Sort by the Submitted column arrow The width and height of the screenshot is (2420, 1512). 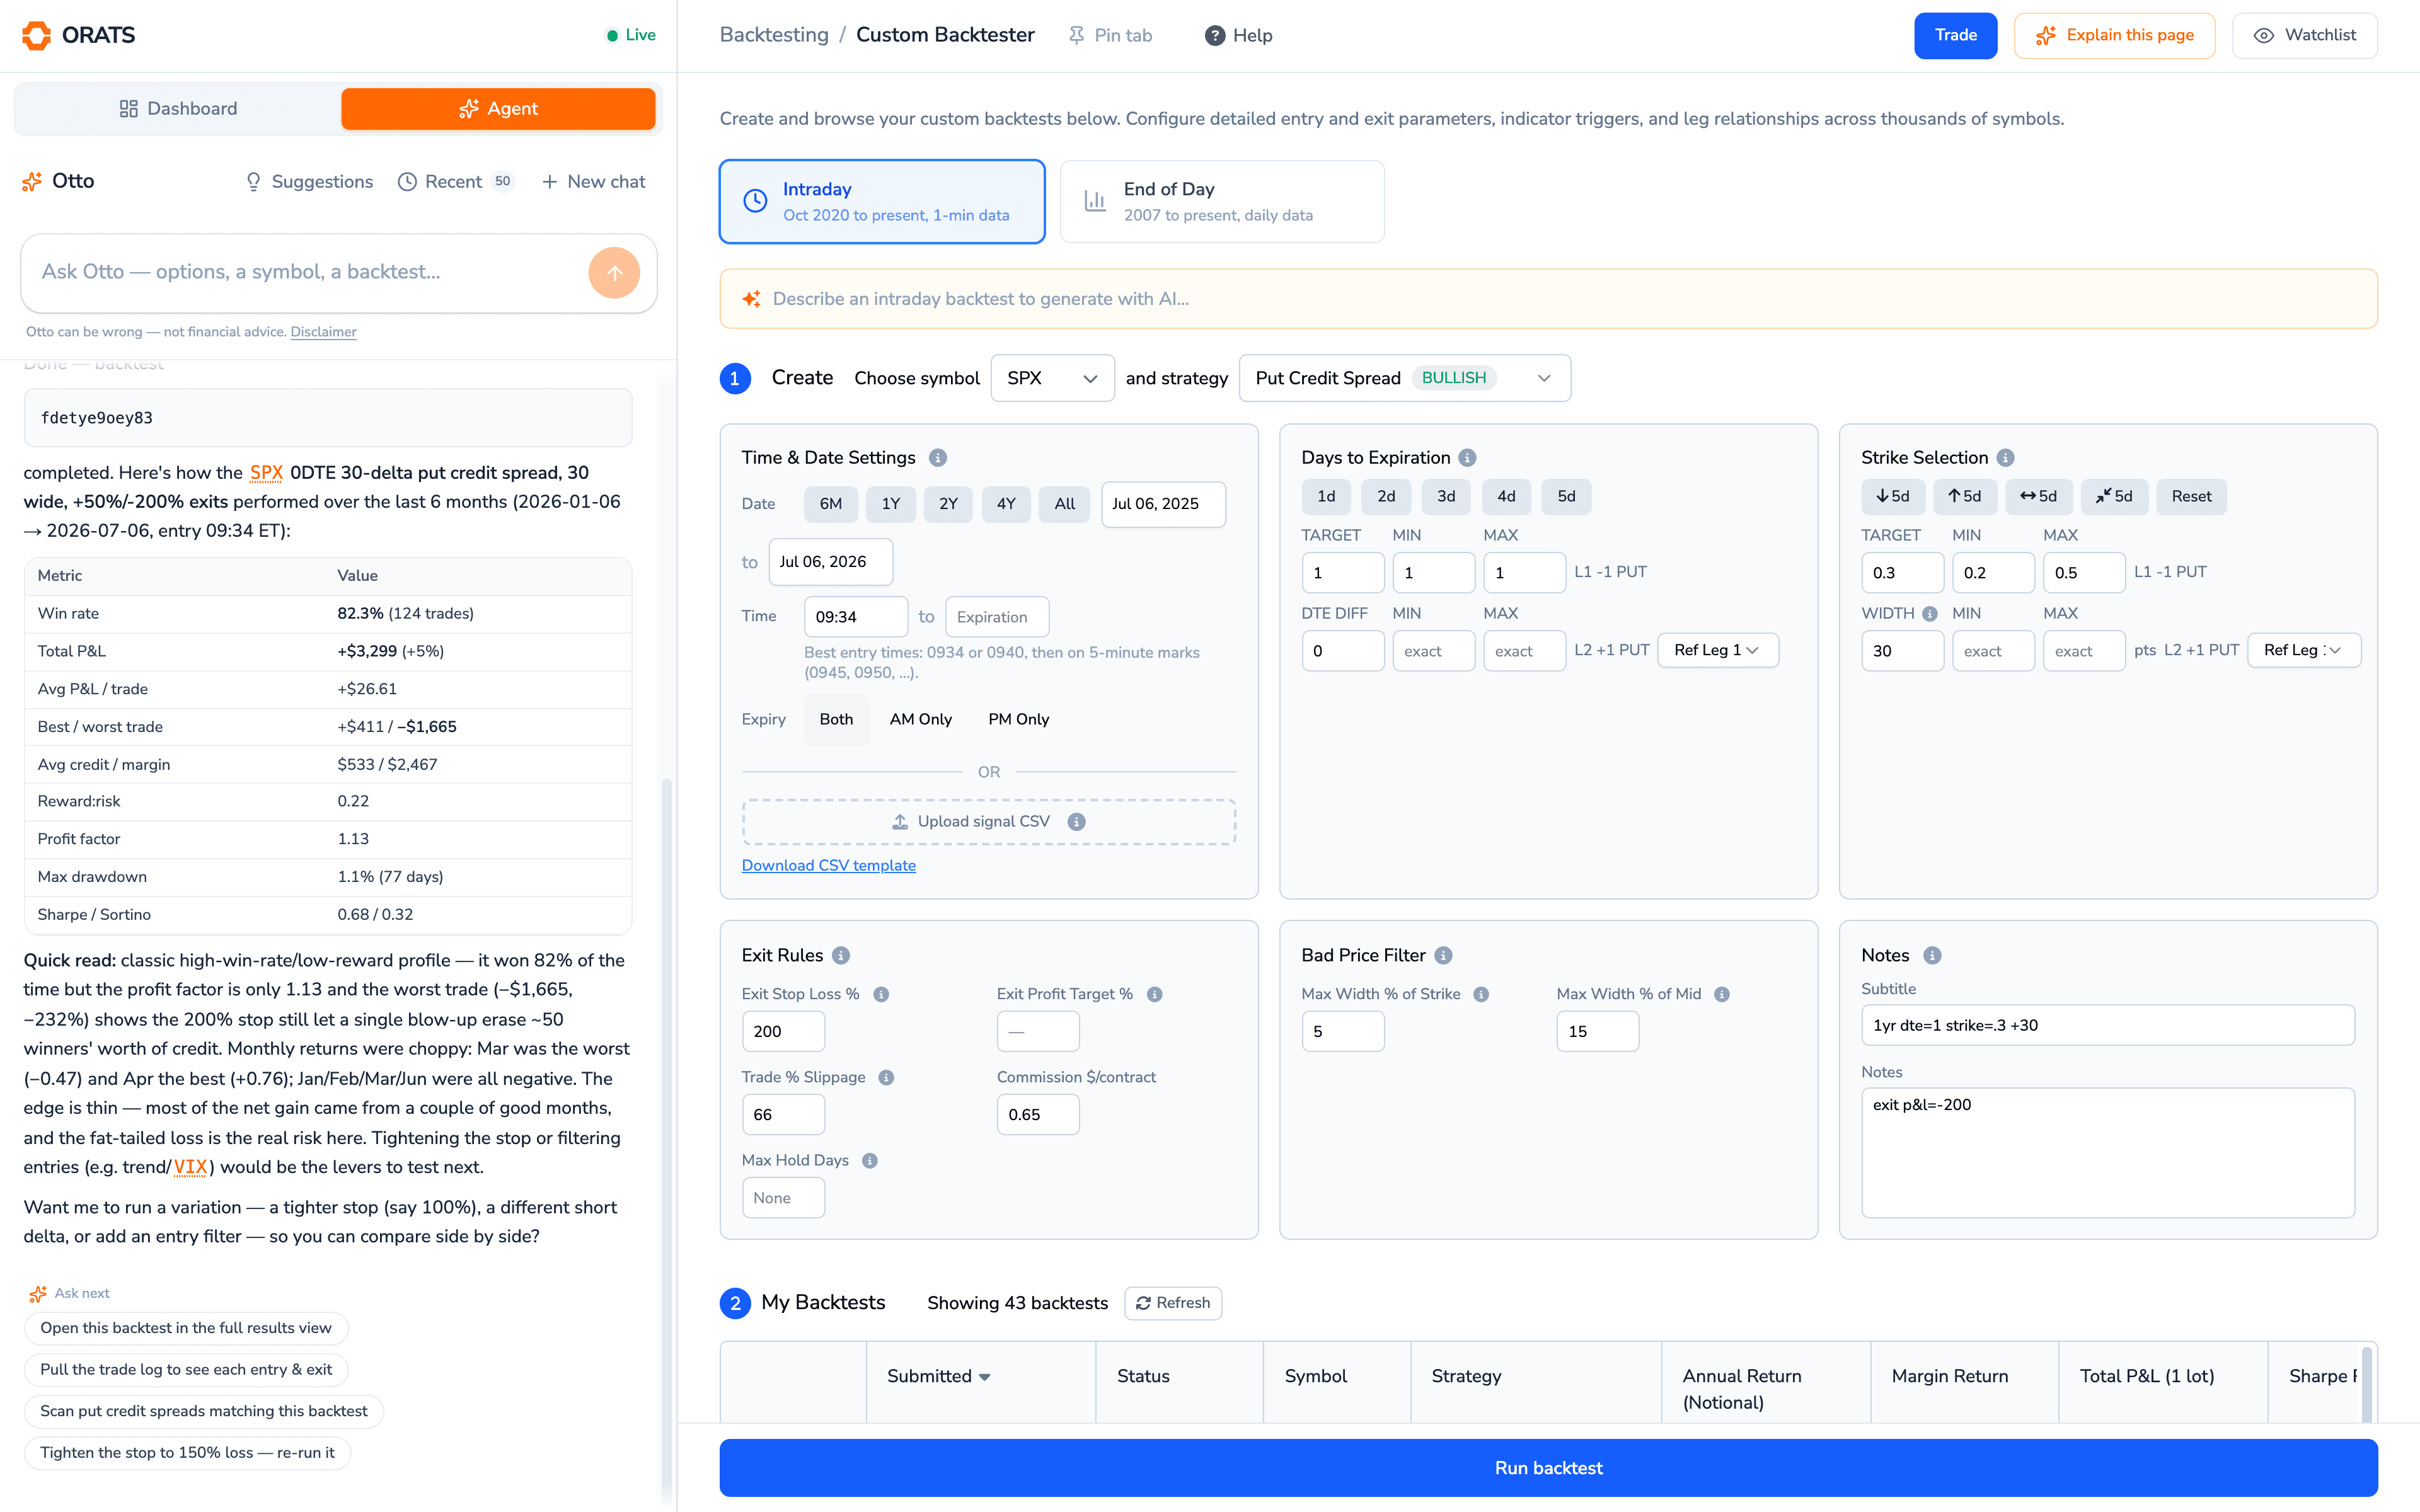[985, 1377]
